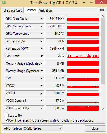Click the camera screenshot icon
The image size is (108, 134).
(x=102, y=10)
